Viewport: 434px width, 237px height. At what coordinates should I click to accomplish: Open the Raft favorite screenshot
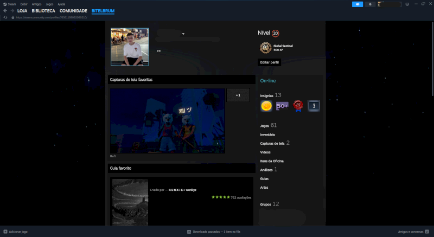pyautogui.click(x=167, y=121)
